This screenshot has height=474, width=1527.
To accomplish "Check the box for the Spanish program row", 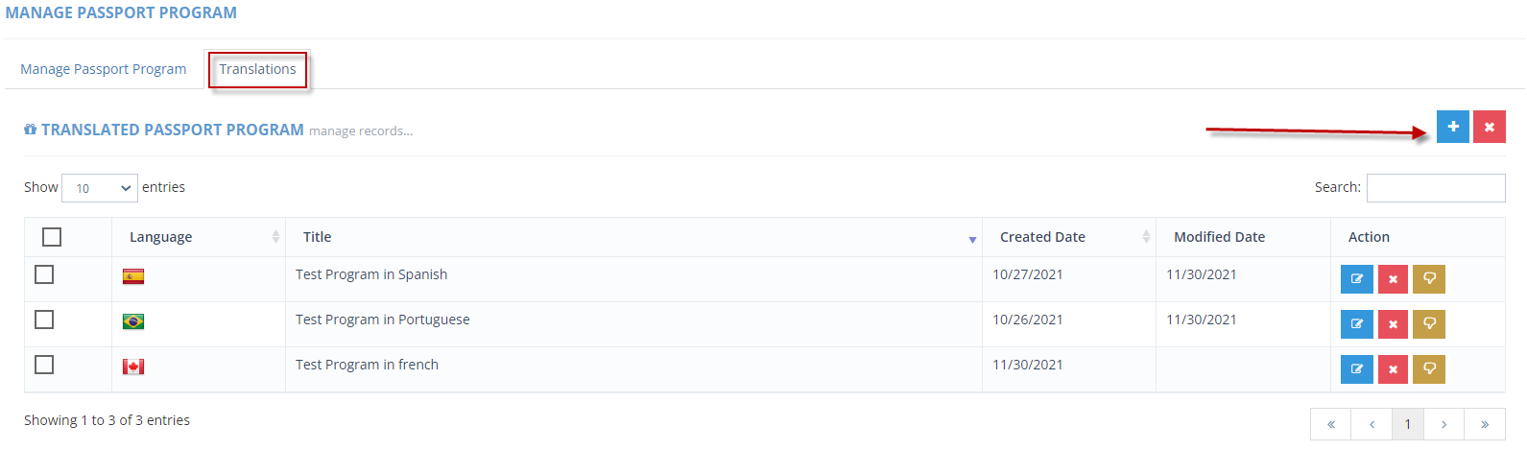I will (x=44, y=274).
